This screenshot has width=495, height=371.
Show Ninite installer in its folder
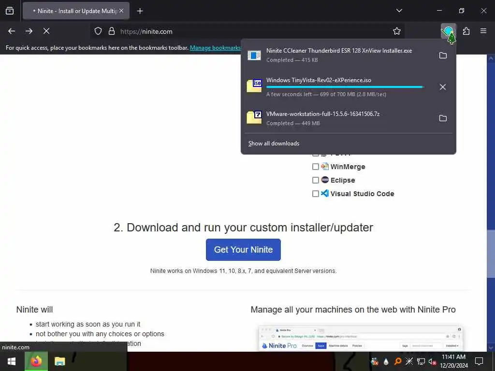[x=443, y=56]
